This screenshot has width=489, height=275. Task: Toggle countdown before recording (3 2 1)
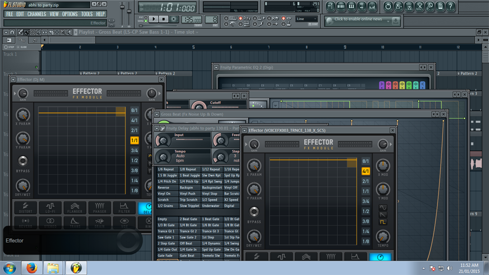(x=240, y=18)
